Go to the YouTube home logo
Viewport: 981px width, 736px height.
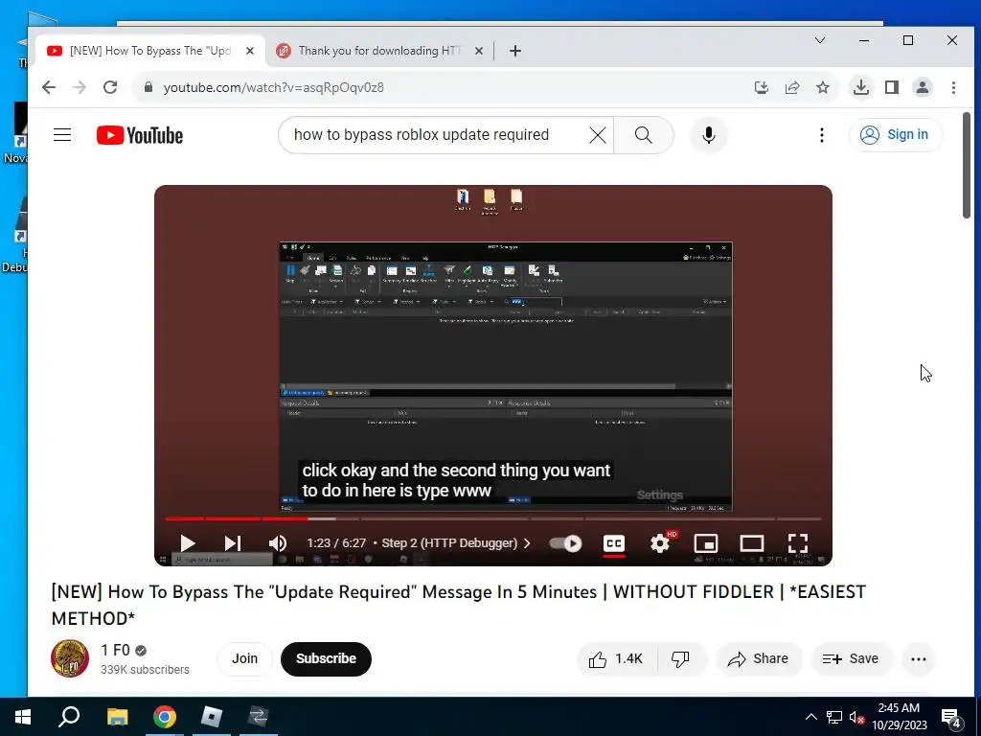point(140,135)
